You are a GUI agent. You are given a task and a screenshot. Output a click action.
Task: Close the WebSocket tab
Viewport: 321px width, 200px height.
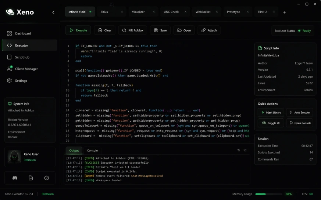coord(217,12)
